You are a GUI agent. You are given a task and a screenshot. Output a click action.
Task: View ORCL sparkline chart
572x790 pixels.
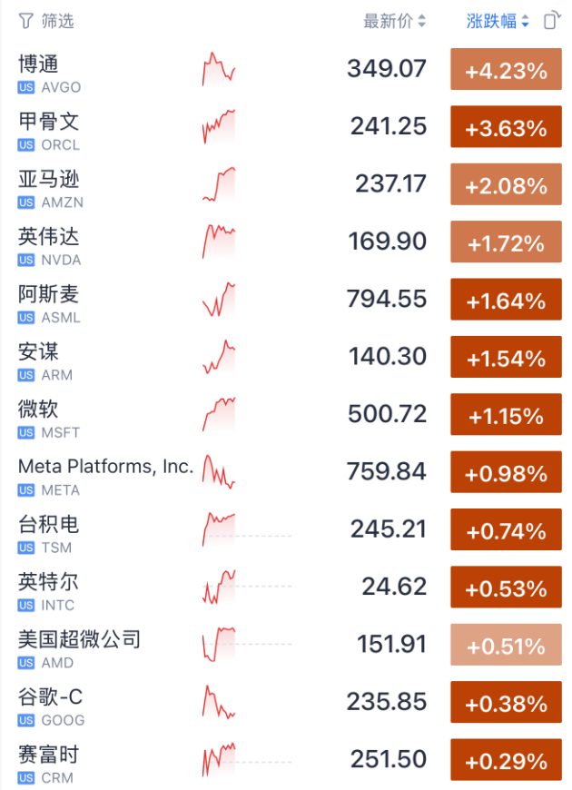pyautogui.click(x=219, y=126)
